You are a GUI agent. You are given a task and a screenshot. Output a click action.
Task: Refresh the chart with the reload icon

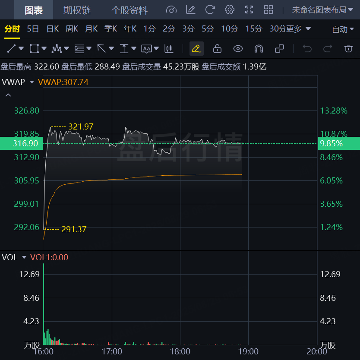click(210, 10)
